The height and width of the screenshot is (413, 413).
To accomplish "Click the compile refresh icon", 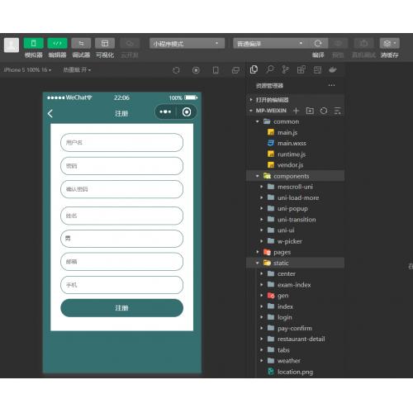I will (318, 44).
